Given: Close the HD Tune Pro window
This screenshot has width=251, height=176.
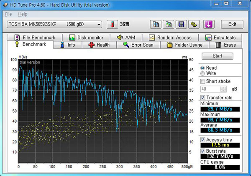Looking at the screenshot, I should coord(240,3).
